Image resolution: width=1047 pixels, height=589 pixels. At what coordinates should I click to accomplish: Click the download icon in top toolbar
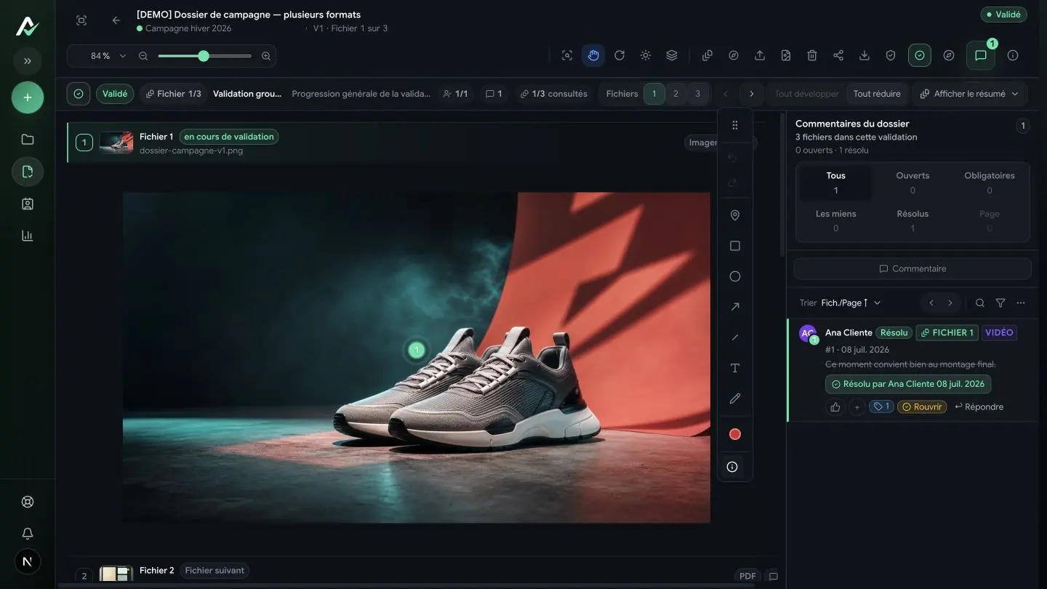click(865, 55)
